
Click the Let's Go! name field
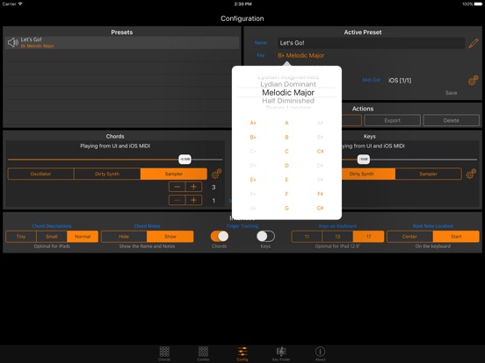[x=371, y=43]
